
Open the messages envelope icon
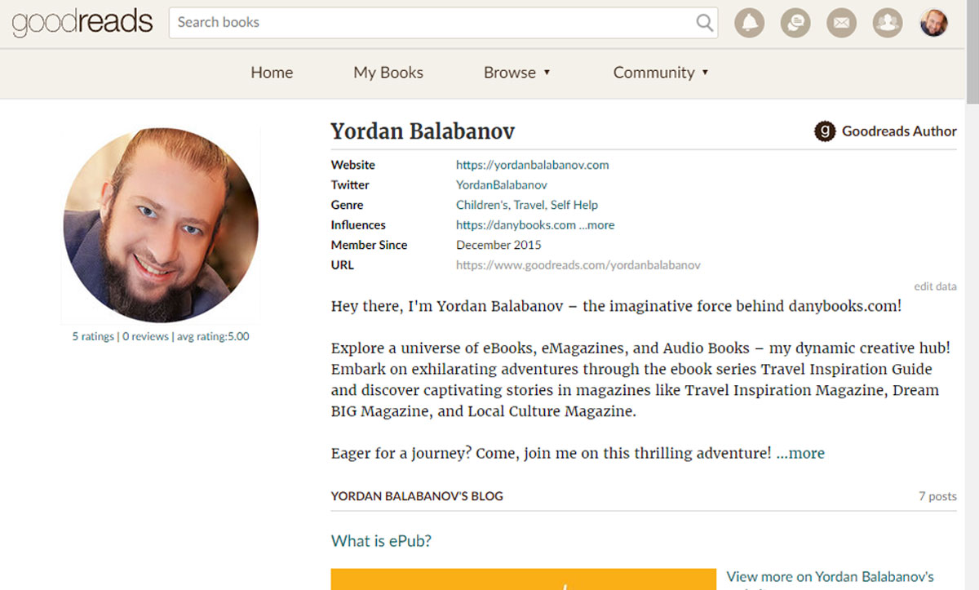841,22
